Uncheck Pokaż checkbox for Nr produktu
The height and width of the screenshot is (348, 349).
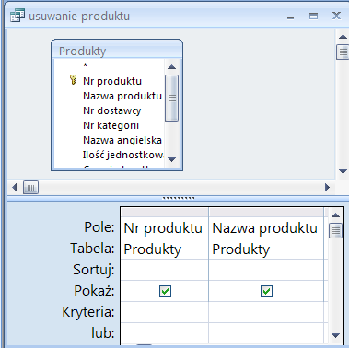tap(165, 291)
